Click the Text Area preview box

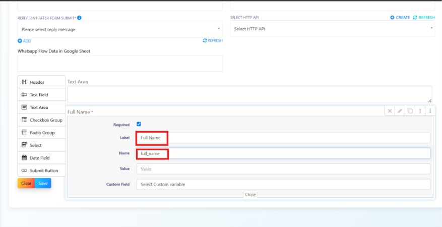point(250,94)
